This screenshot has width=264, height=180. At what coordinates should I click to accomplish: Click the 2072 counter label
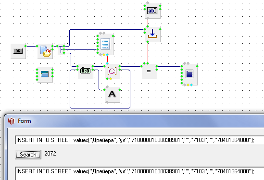(50, 154)
